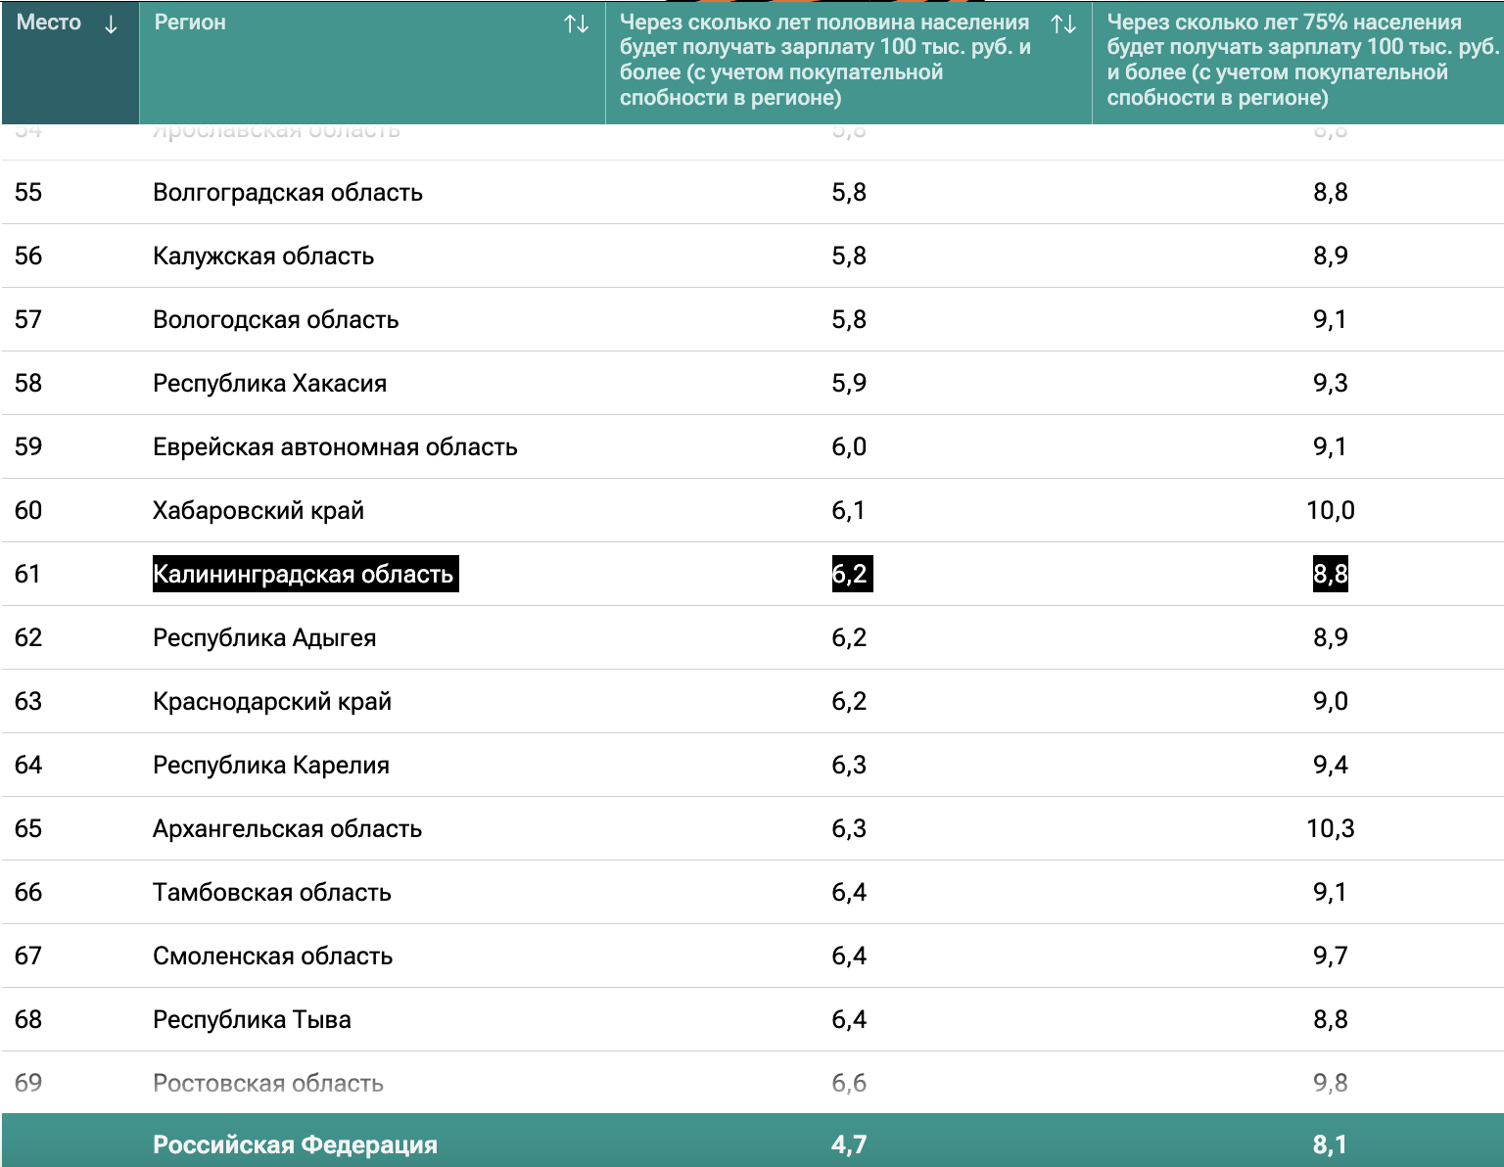Sort by the Место column arrow
The width and height of the screenshot is (1504, 1167).
pyautogui.click(x=111, y=24)
